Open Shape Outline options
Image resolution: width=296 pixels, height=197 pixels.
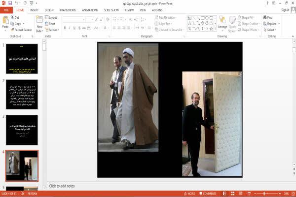249,24
